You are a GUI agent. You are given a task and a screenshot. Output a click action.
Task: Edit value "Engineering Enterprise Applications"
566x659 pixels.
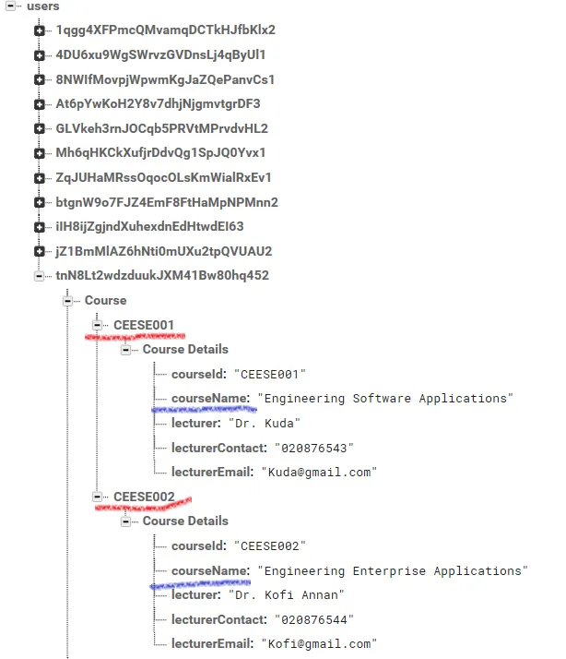coord(392,570)
